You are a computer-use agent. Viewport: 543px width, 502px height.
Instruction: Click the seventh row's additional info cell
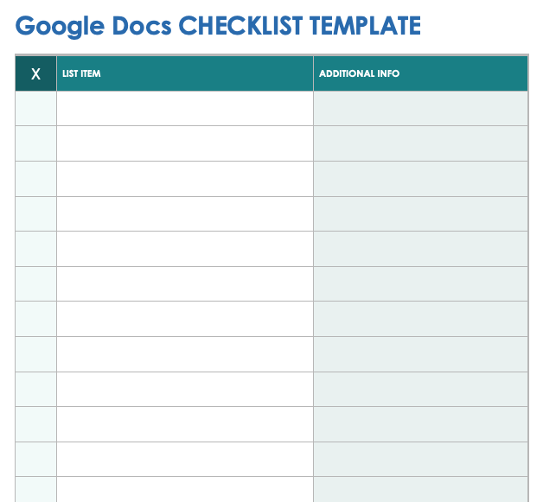[420, 319]
